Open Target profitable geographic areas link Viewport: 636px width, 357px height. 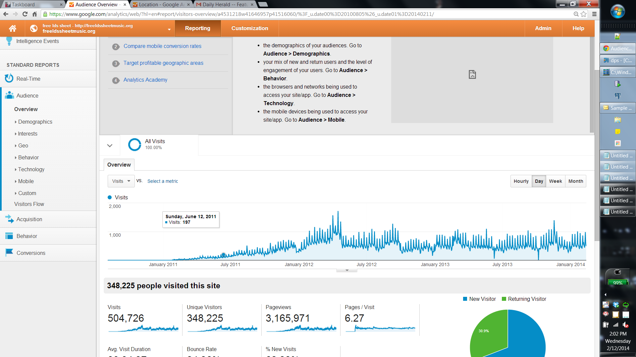tap(163, 63)
